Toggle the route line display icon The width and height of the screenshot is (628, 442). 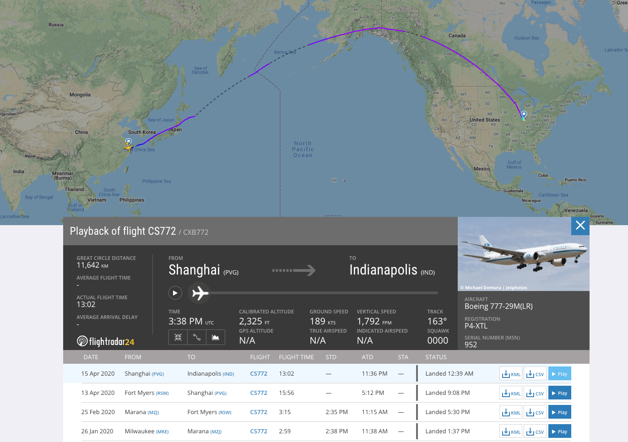tap(197, 337)
